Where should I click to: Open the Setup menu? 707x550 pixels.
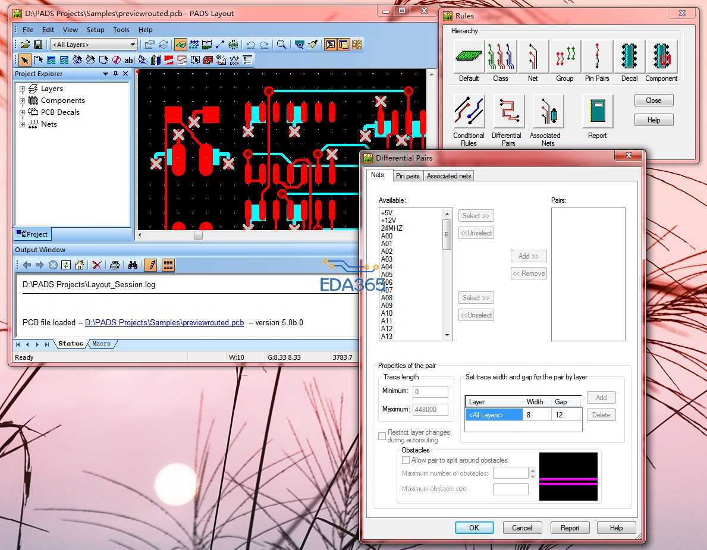95,30
